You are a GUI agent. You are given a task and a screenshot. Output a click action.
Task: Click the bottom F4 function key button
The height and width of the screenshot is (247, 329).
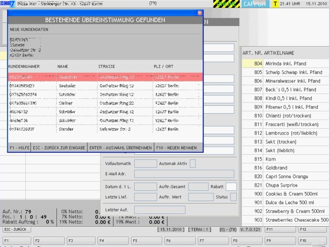(x=113, y=240)
